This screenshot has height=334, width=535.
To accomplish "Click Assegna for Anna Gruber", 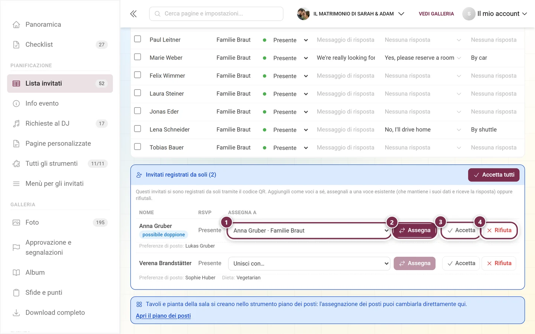I will (414, 230).
